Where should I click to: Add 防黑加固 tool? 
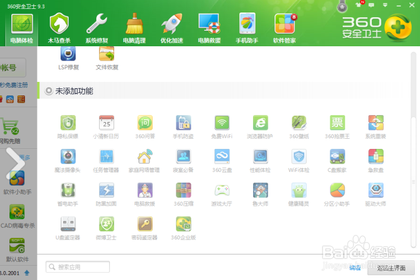pyautogui.click(x=106, y=195)
